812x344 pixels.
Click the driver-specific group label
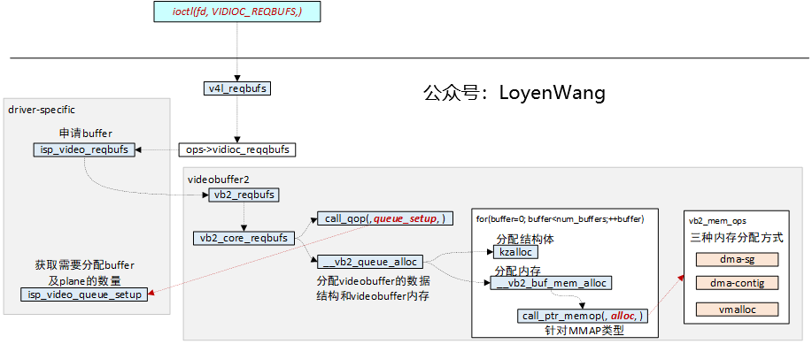[42, 110]
